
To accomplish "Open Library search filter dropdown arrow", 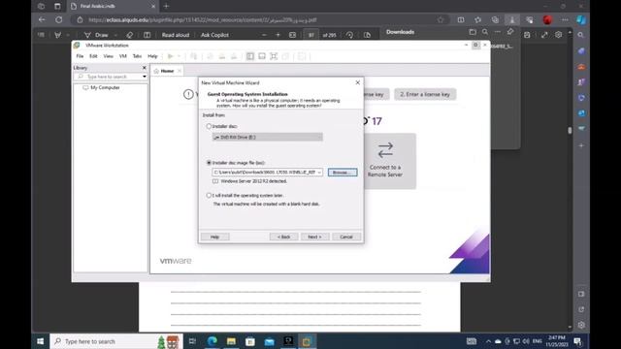I will point(145,77).
